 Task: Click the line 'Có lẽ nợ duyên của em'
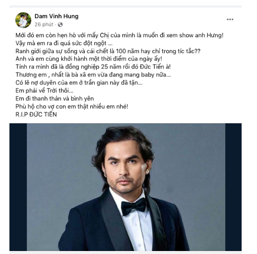[x=79, y=83]
